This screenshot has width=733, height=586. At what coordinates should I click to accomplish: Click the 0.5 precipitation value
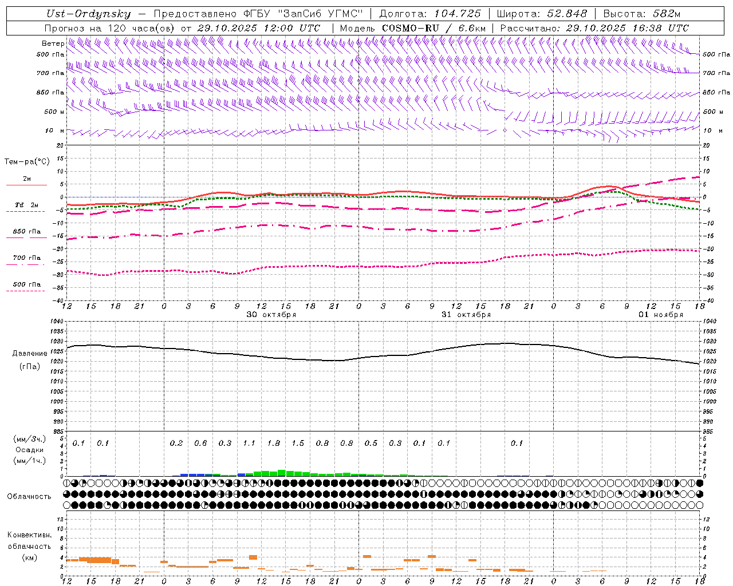371,443
